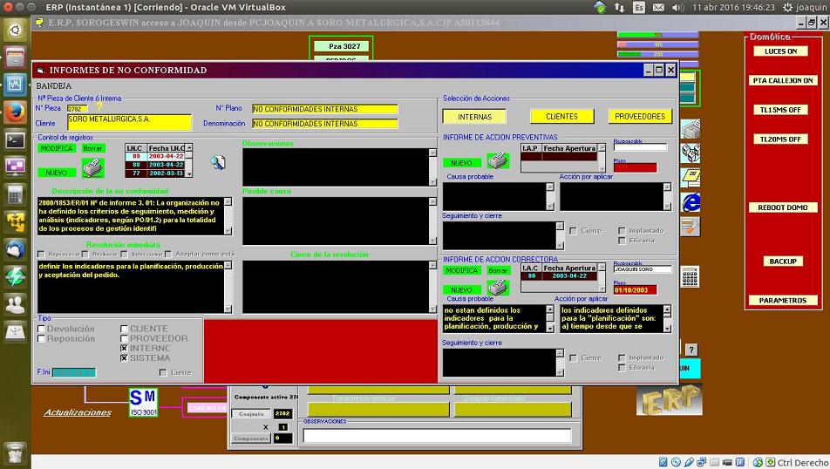Click the calculator keypad icon at right edge
Viewport: 830px width, 469px height.
point(690,277)
